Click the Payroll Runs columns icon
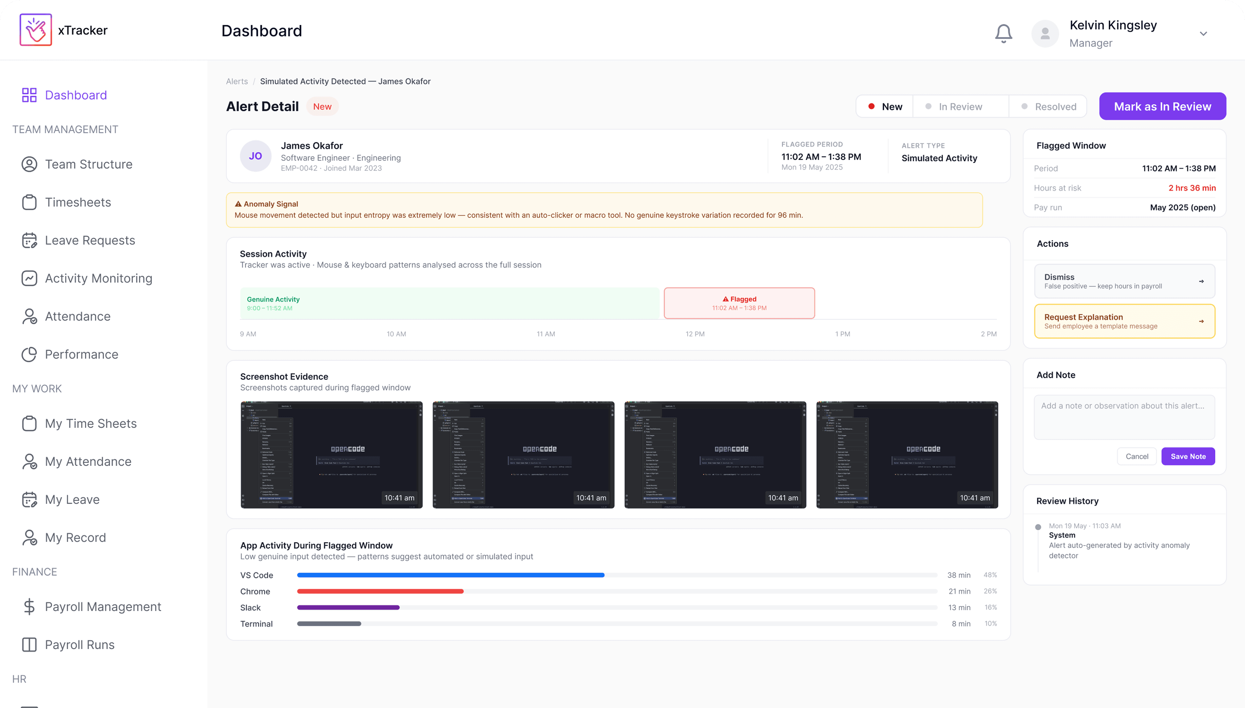The width and height of the screenshot is (1245, 708). (29, 645)
